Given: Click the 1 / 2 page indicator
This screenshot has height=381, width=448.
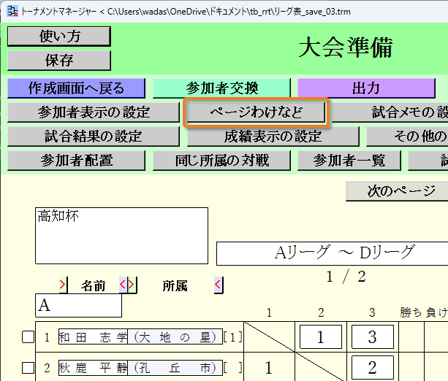Looking at the screenshot, I should (x=346, y=276).
